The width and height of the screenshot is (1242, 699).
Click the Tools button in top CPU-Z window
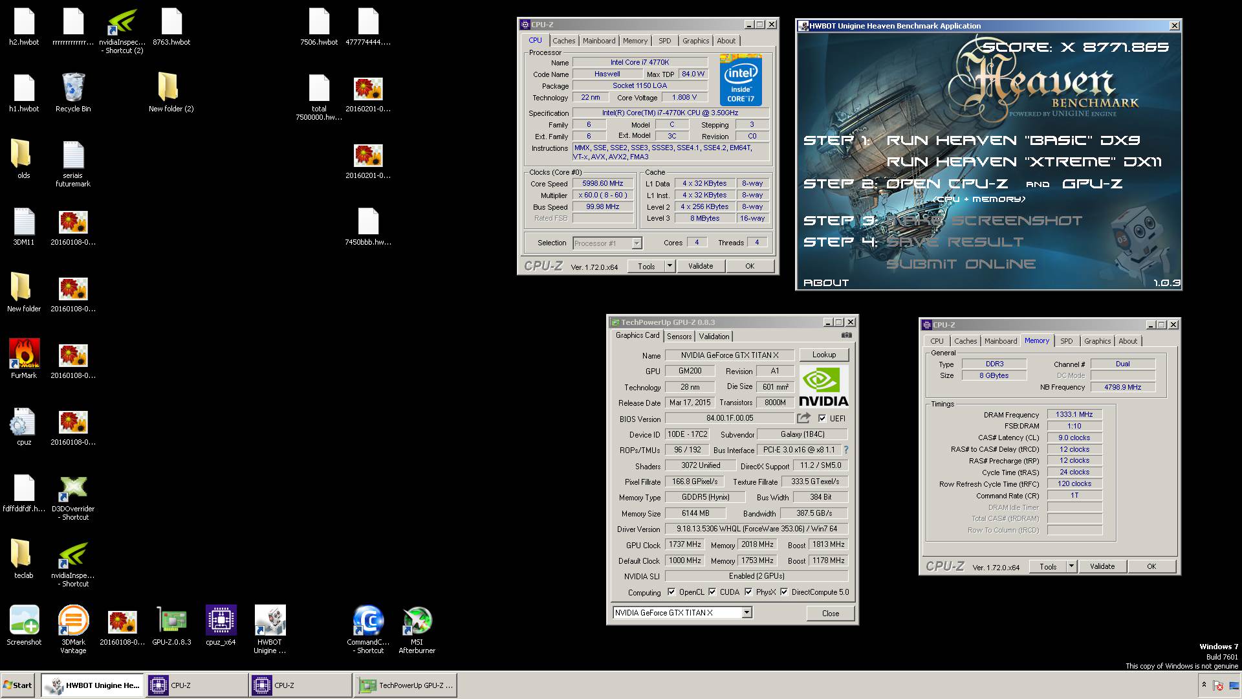(x=646, y=266)
